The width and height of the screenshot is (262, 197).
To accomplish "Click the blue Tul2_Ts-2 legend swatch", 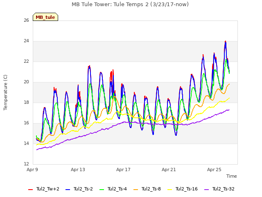I will 68,190.
